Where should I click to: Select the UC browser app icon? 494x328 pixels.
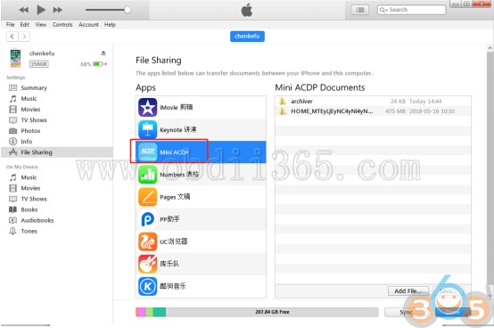coord(147,242)
